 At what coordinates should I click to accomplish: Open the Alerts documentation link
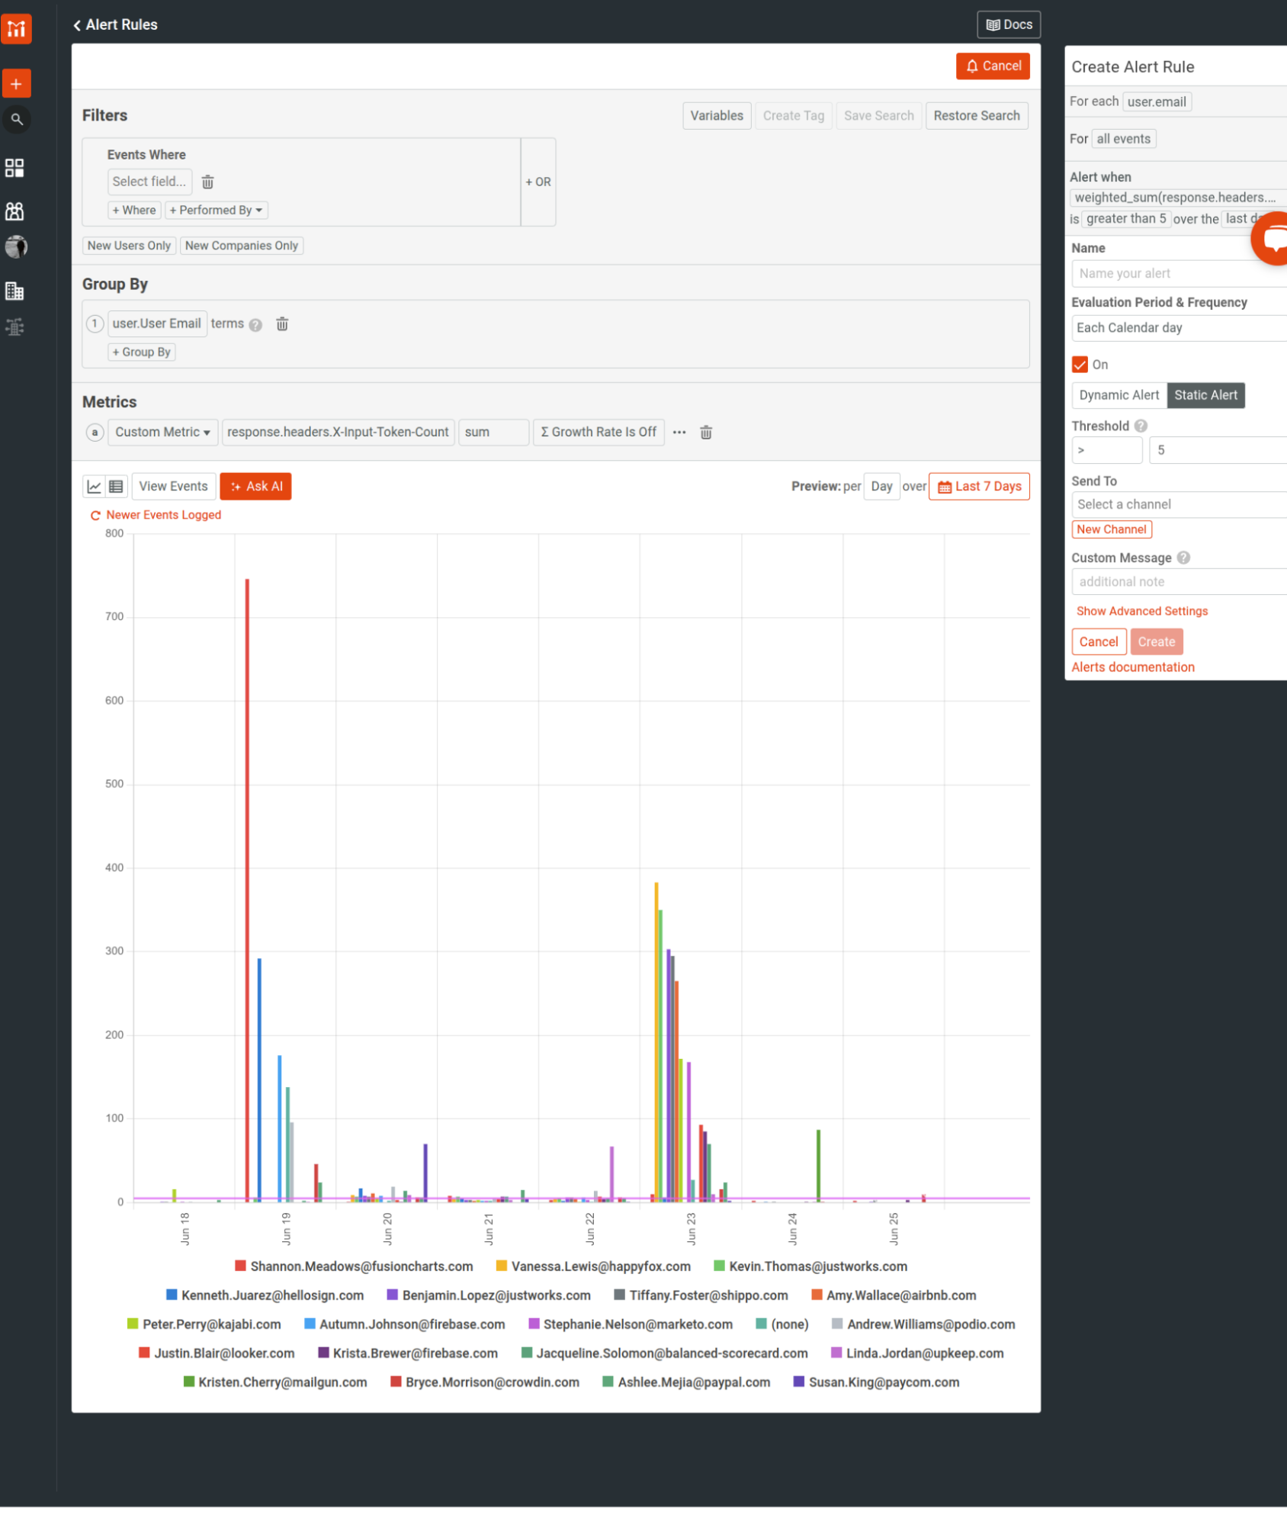click(x=1132, y=667)
